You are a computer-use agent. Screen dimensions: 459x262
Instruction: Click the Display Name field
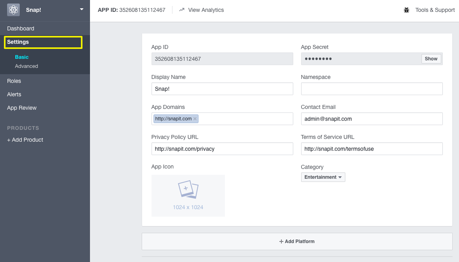(222, 89)
